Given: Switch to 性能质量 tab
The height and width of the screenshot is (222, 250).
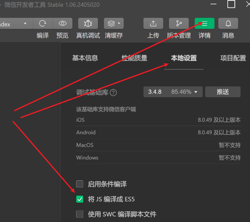Looking at the screenshot, I should click(134, 58).
